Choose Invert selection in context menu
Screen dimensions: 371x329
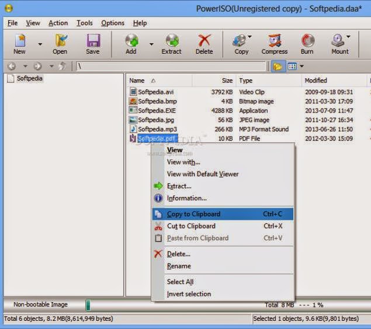point(223,294)
